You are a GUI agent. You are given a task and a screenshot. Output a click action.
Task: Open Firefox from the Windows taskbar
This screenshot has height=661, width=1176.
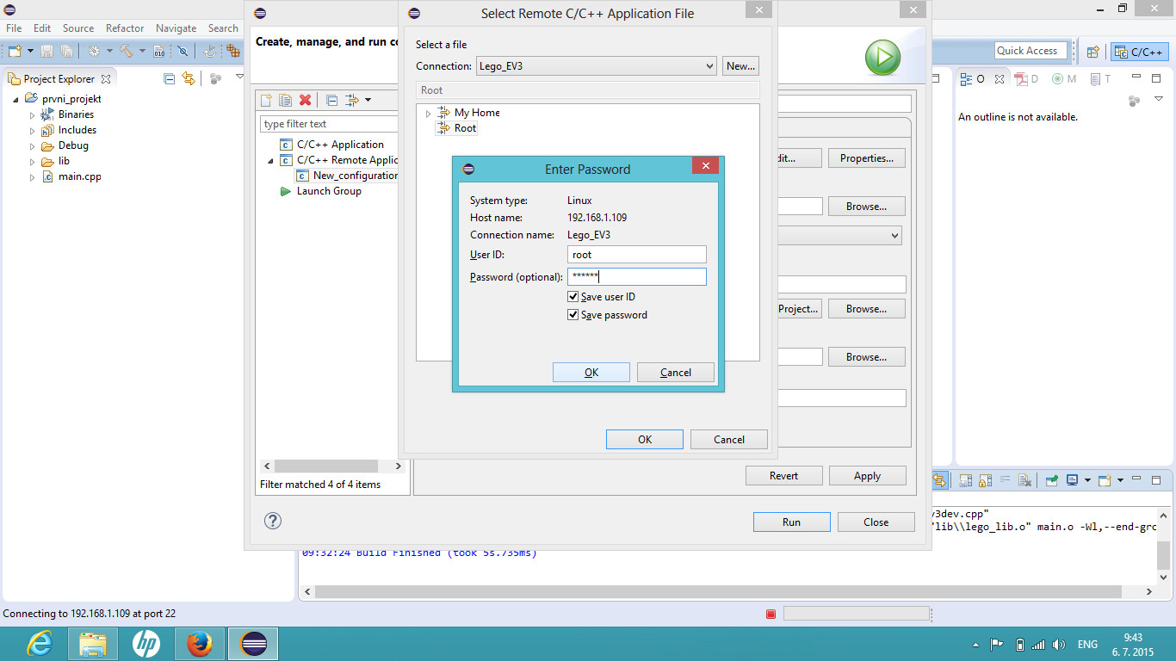click(x=199, y=644)
